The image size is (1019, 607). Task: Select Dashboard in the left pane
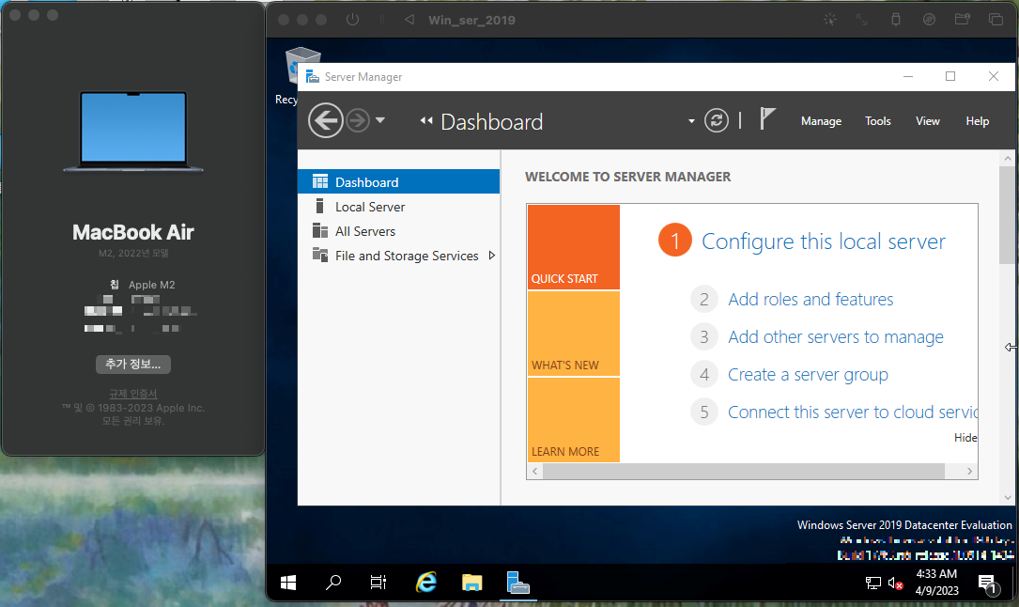click(x=399, y=182)
